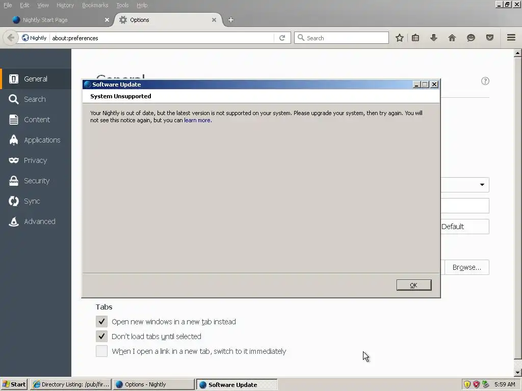Switch to Options - Nightly taskbar item

click(153, 384)
